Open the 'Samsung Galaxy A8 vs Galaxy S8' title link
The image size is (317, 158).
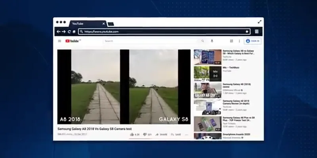(238, 53)
